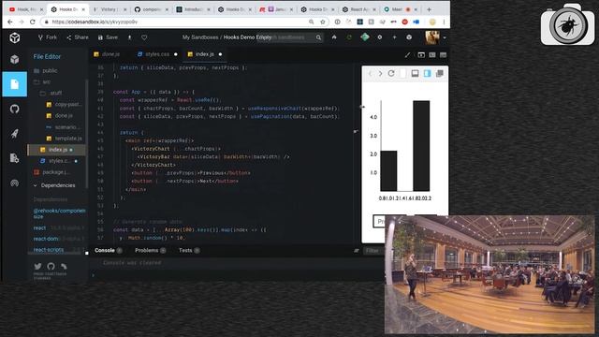Open the scenario file in the file tree
Image resolution: width=599 pixels, height=337 pixels.
click(x=64, y=127)
